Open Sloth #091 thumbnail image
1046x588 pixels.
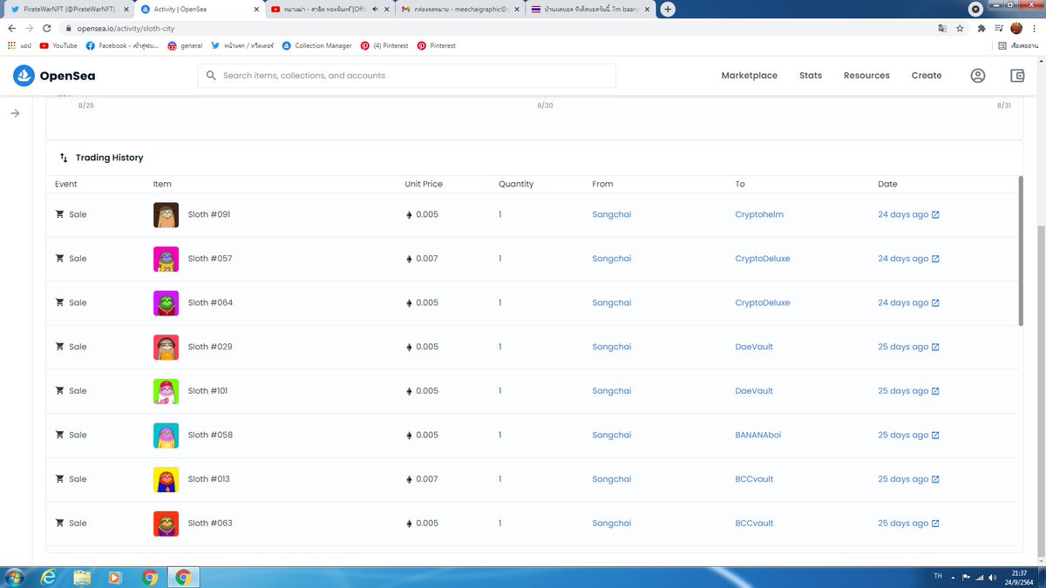point(166,214)
